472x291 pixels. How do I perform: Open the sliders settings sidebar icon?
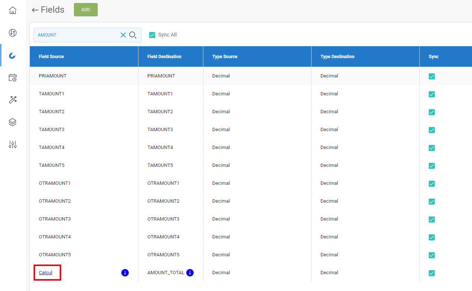pos(13,145)
